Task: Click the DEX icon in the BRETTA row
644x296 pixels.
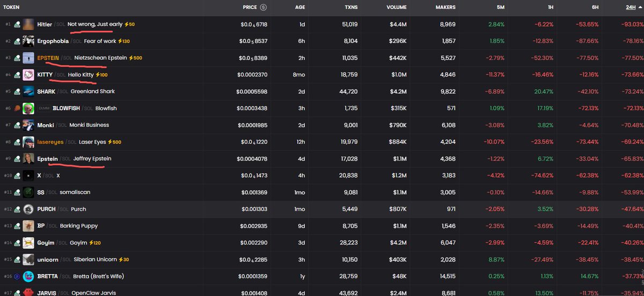Action: pos(17,276)
